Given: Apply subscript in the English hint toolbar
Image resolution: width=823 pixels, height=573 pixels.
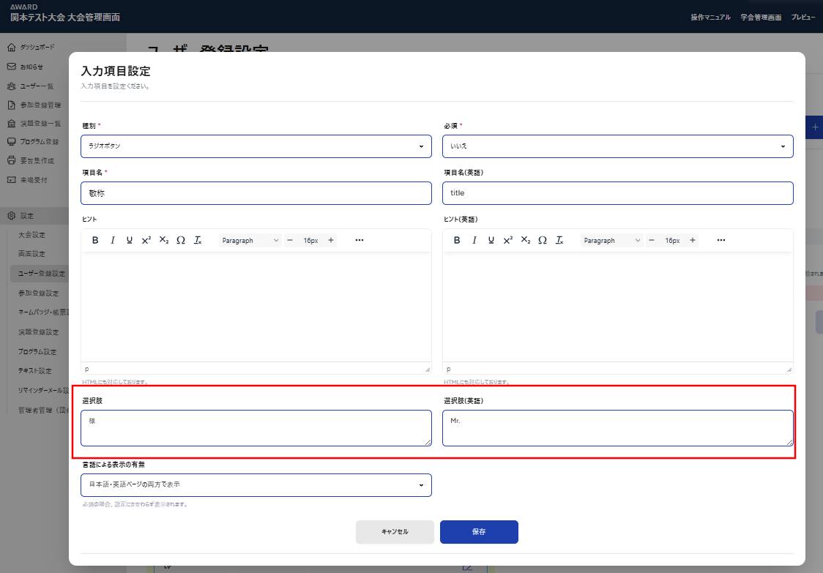Looking at the screenshot, I should 525,240.
